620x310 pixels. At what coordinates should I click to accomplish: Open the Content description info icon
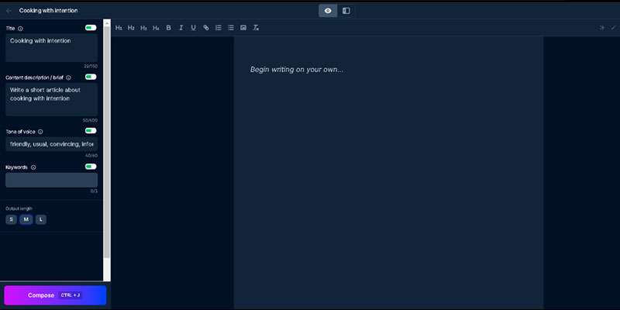pos(68,78)
